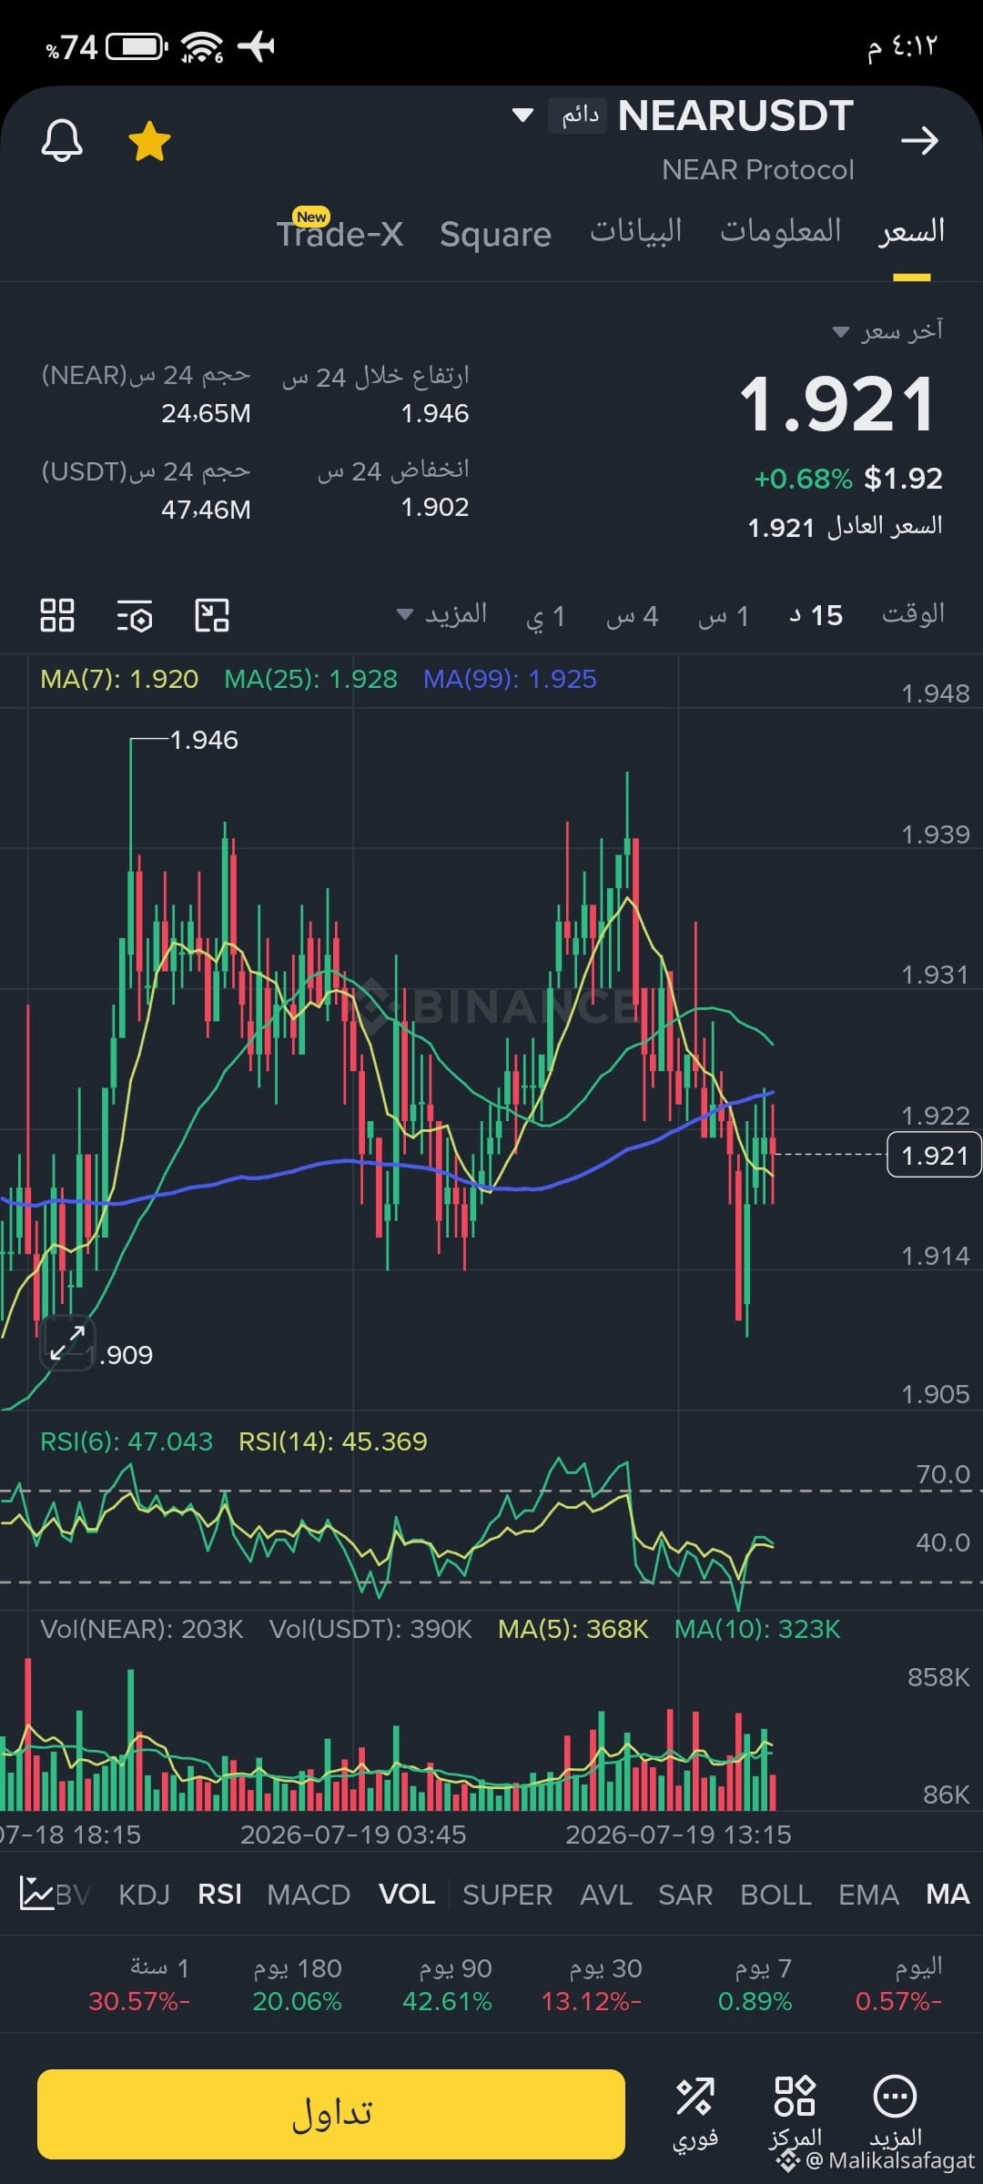This screenshot has height=2184, width=983.
Task: Tap the battery status icon
Action: click(137, 46)
